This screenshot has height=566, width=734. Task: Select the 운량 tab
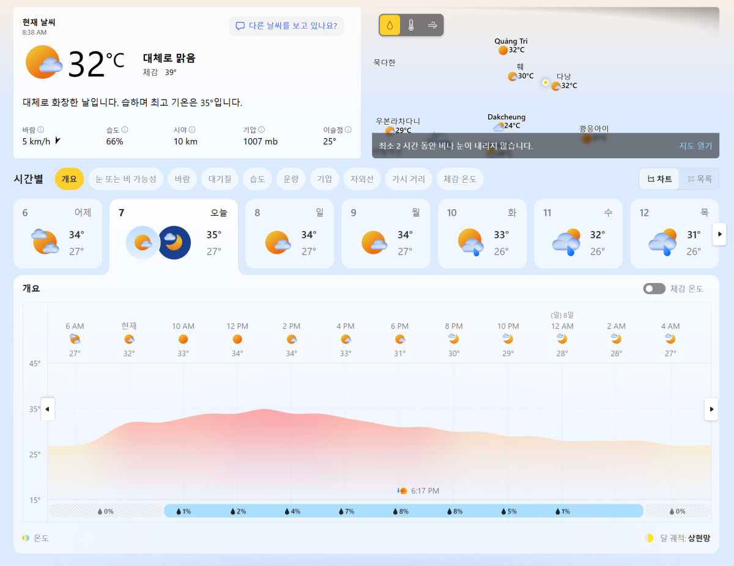[291, 179]
